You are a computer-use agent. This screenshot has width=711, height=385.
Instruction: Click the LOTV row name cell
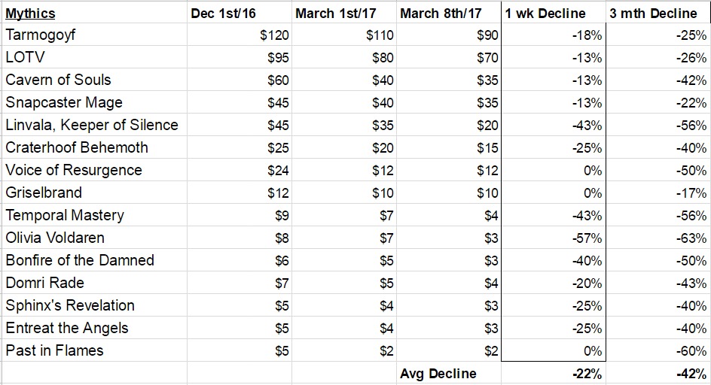94,57
